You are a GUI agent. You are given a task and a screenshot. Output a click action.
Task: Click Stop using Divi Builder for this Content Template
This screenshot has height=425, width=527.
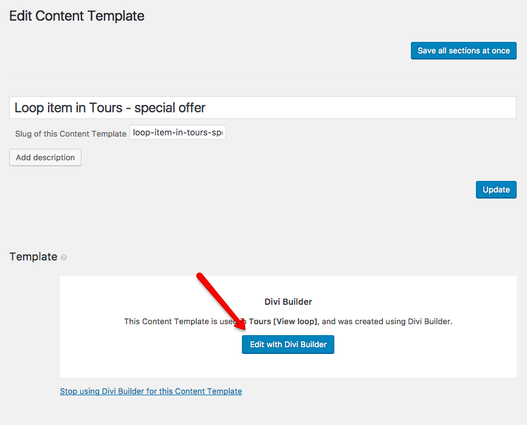(x=151, y=391)
